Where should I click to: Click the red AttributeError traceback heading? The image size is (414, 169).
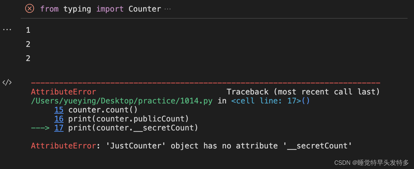[x=64, y=92]
